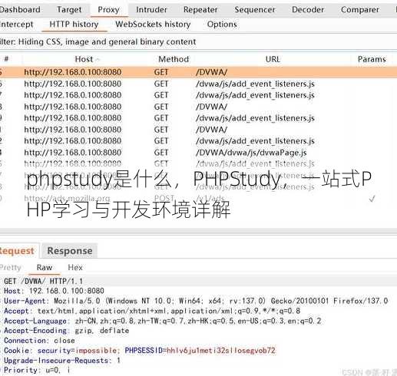Select the highlighted orange /DVWA/ request row
Screen dimensions: 397x376
198,72
